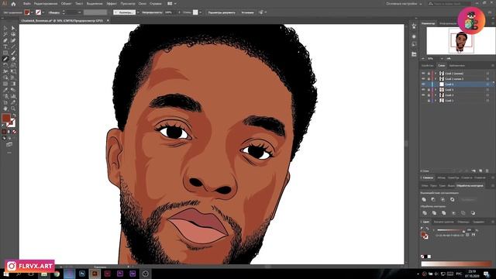
Task: Zoom out using Navigator panel minus icon
Action: pyautogui.click(x=423, y=59)
